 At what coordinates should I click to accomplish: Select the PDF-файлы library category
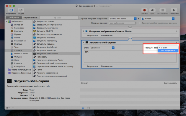pyautogui.click(x=19, y=66)
